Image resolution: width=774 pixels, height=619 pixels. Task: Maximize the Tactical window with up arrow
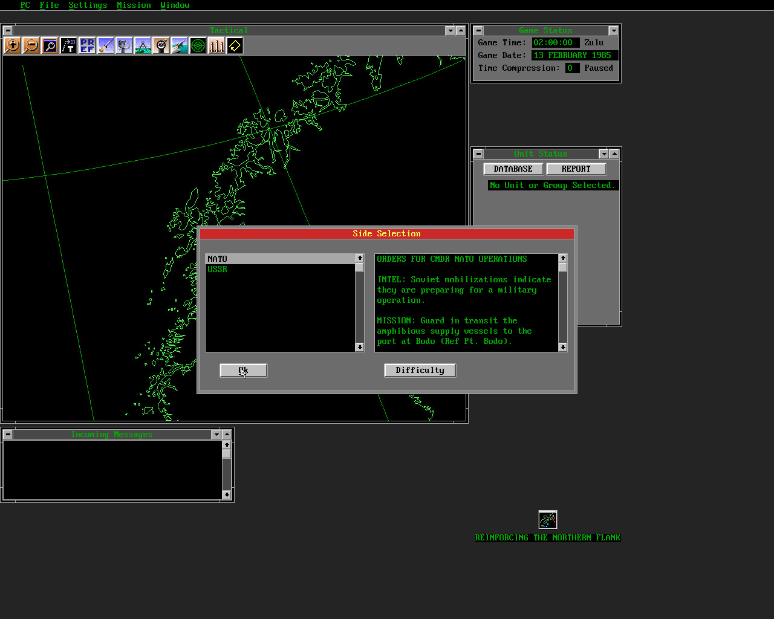tap(461, 30)
